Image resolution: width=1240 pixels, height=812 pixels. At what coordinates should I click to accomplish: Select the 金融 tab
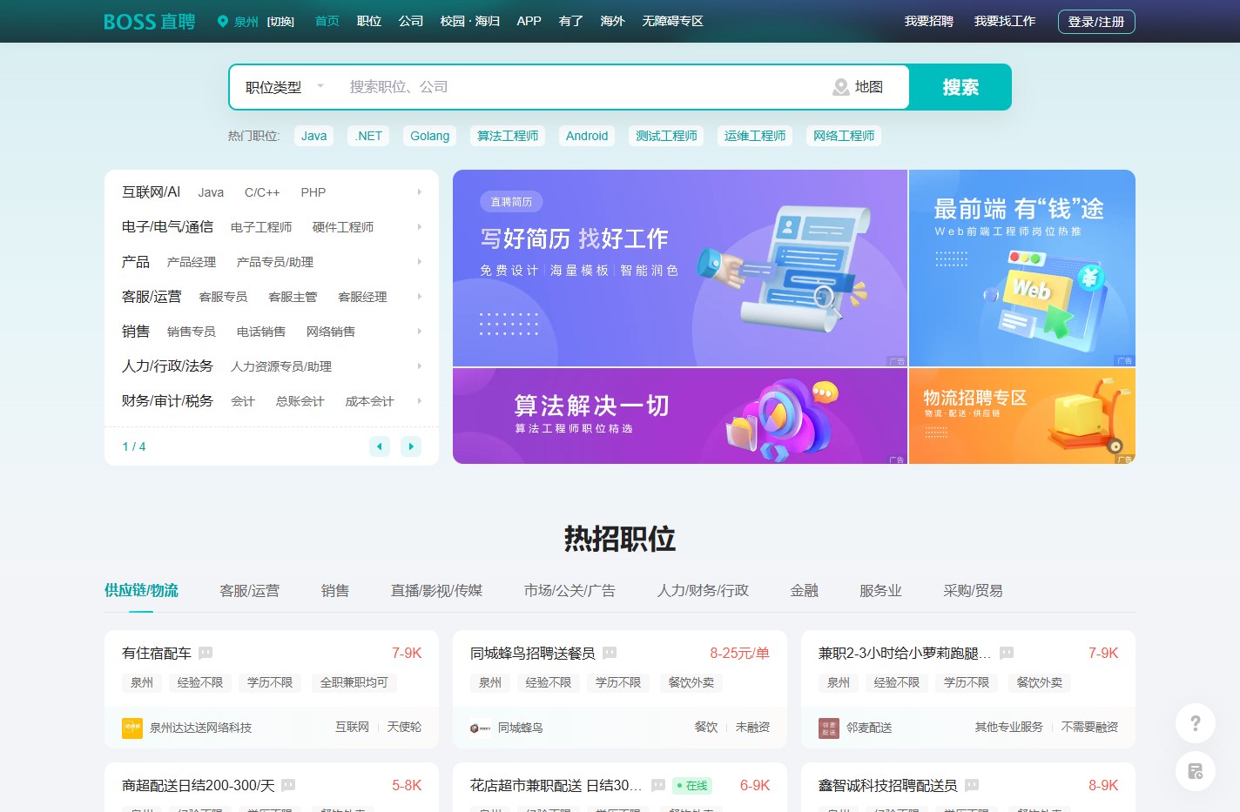tap(804, 590)
